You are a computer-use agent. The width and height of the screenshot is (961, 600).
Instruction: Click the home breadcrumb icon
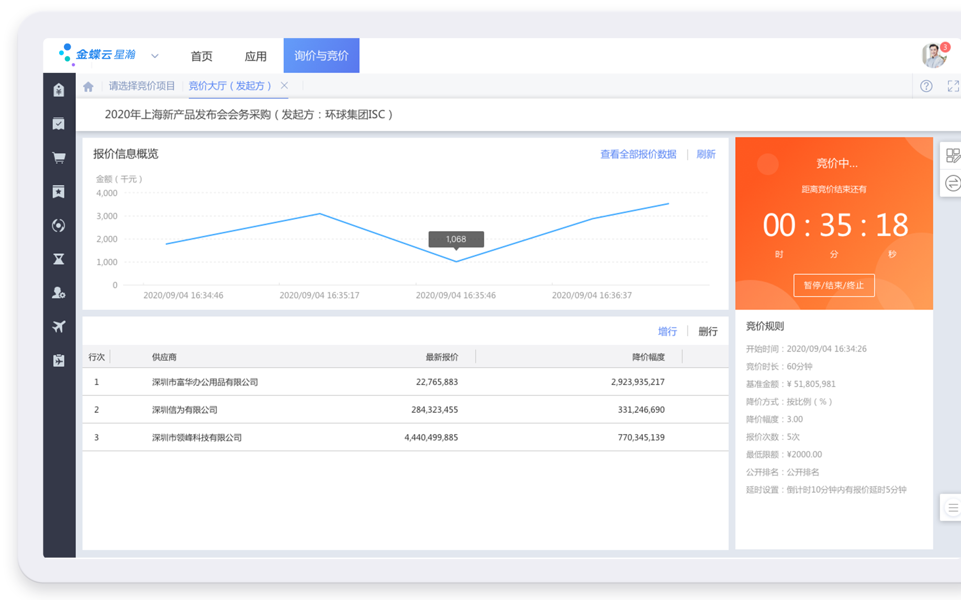click(88, 85)
